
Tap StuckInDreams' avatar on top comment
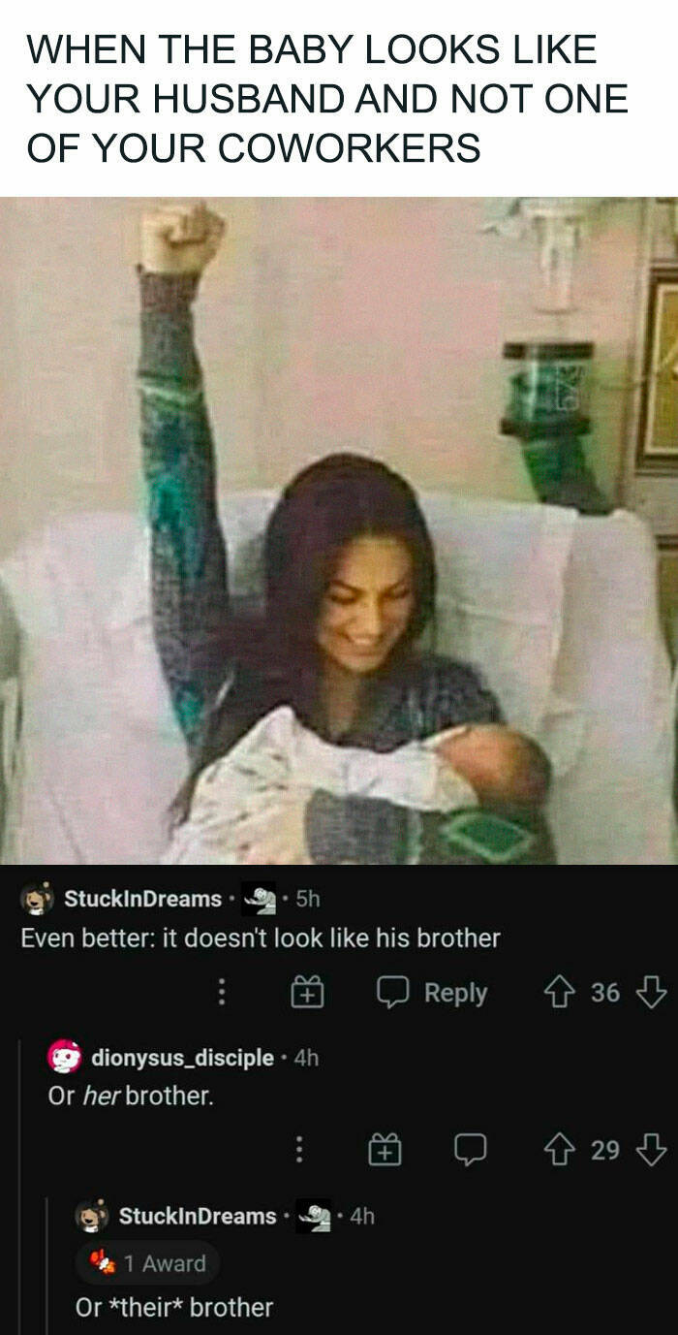[x=37, y=899]
